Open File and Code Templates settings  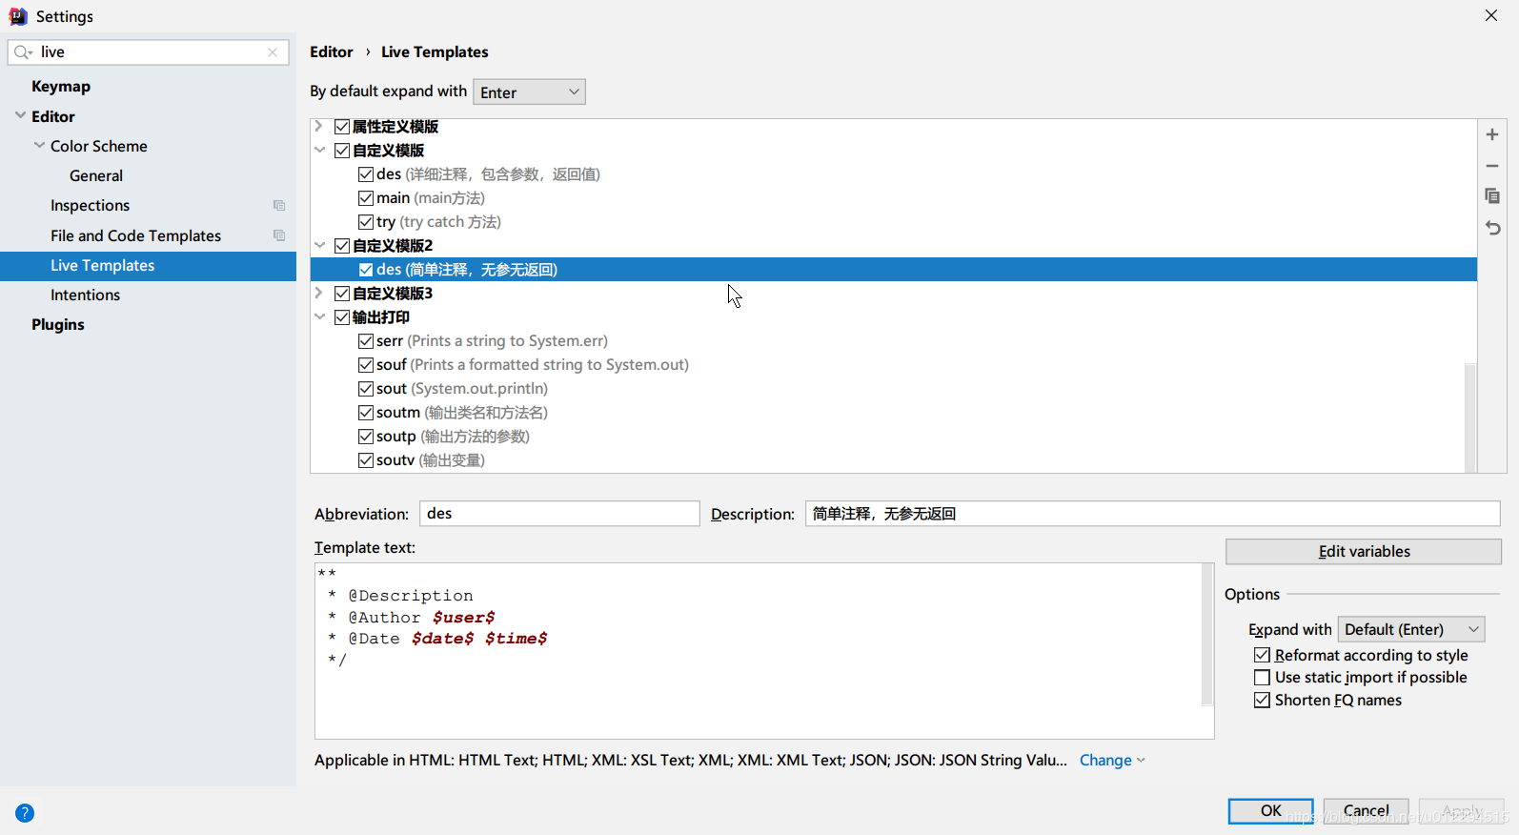coord(135,235)
